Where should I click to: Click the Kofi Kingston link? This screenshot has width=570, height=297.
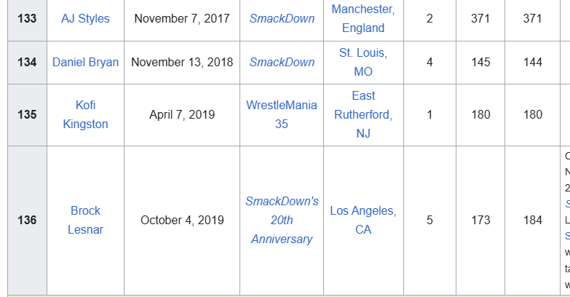(85, 114)
